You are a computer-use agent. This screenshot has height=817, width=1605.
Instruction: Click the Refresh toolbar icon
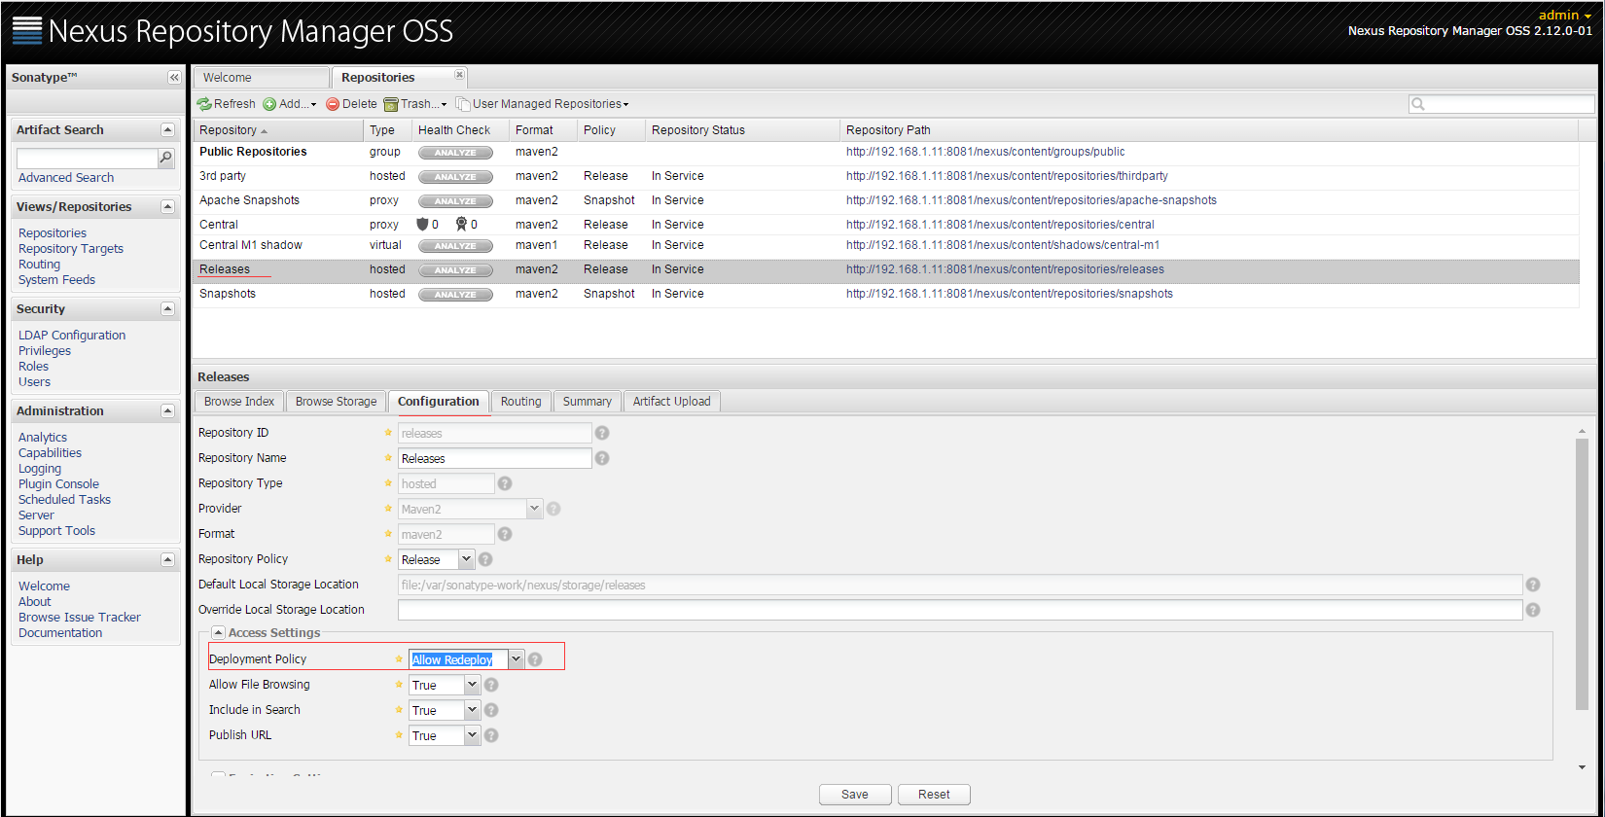pos(204,104)
